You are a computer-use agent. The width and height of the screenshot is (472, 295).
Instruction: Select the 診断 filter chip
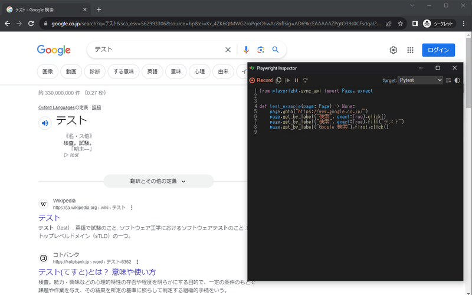pos(94,71)
